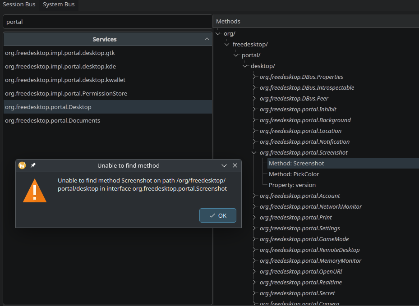This screenshot has height=306, width=419.
Task: Expand org.freedesktop.portal.Settings interface
Action: coord(254,228)
